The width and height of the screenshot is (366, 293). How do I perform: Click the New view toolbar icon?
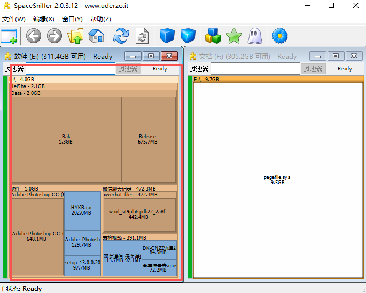click(9, 36)
